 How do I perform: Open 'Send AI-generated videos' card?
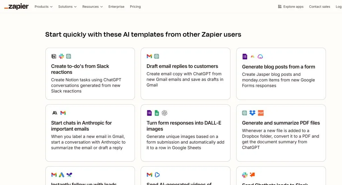(185, 176)
